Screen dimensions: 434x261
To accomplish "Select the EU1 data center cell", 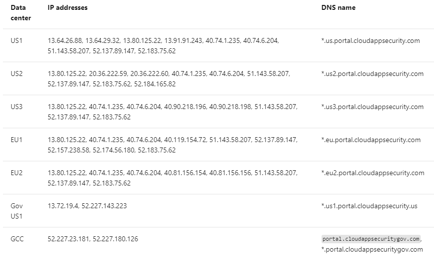I will tap(16, 140).
